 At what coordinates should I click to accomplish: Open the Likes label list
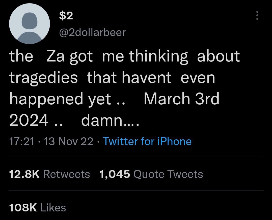tap(53, 208)
